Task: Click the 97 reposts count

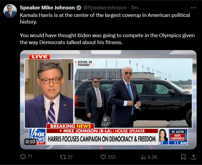Action: [70, 157]
